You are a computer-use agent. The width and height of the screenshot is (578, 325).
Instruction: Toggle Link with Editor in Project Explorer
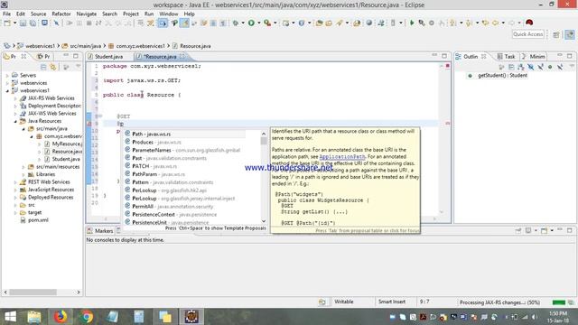click(x=53, y=67)
